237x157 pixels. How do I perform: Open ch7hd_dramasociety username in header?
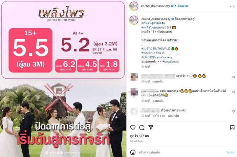[x=155, y=6]
